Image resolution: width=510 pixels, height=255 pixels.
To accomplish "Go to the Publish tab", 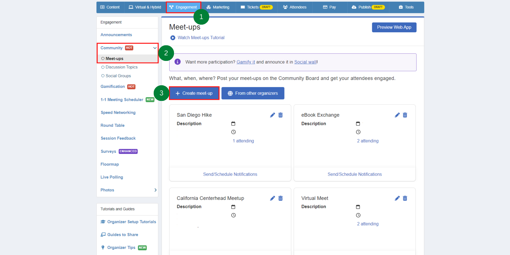I will pyautogui.click(x=368, y=7).
